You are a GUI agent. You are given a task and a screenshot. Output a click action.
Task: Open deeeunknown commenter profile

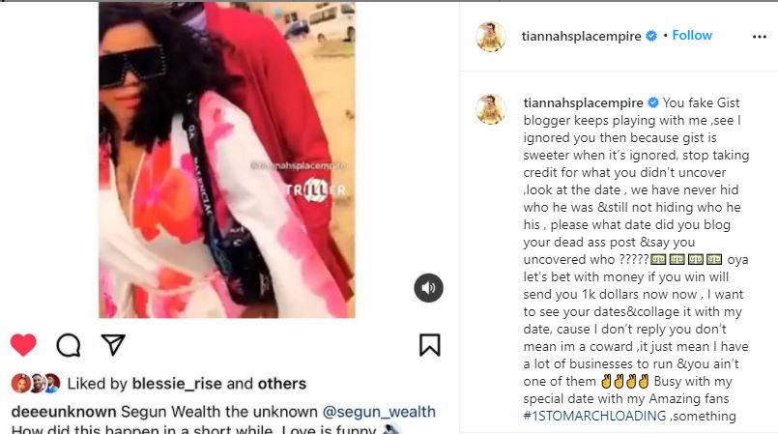64,412
